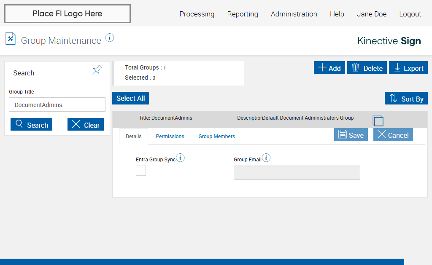Open the Processing menu

(x=197, y=14)
